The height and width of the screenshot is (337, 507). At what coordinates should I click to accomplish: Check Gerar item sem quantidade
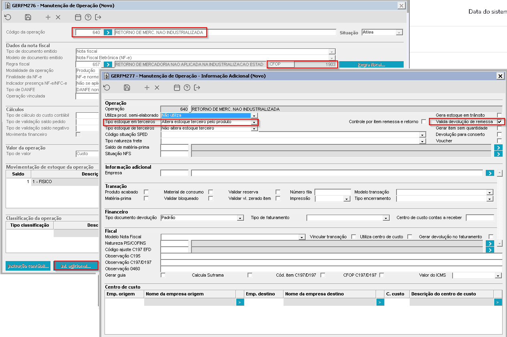pyautogui.click(x=499, y=128)
